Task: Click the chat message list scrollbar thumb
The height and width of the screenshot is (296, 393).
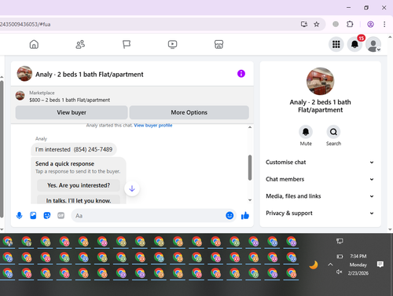Action: pos(250,167)
